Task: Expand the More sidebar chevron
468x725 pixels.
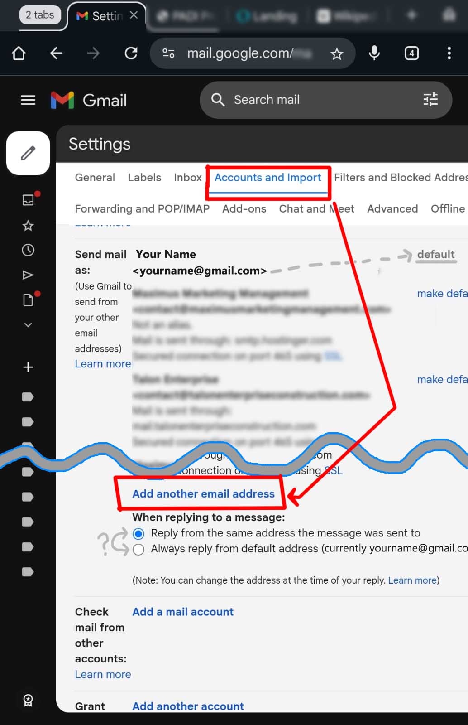Action: (28, 325)
